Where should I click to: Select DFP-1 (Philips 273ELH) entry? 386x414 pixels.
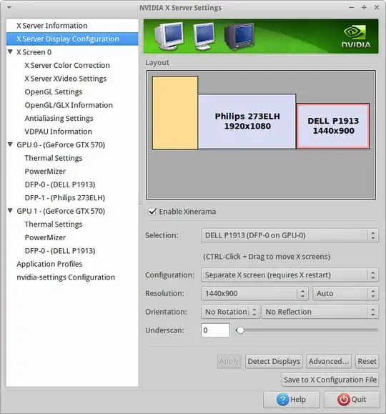(x=64, y=198)
